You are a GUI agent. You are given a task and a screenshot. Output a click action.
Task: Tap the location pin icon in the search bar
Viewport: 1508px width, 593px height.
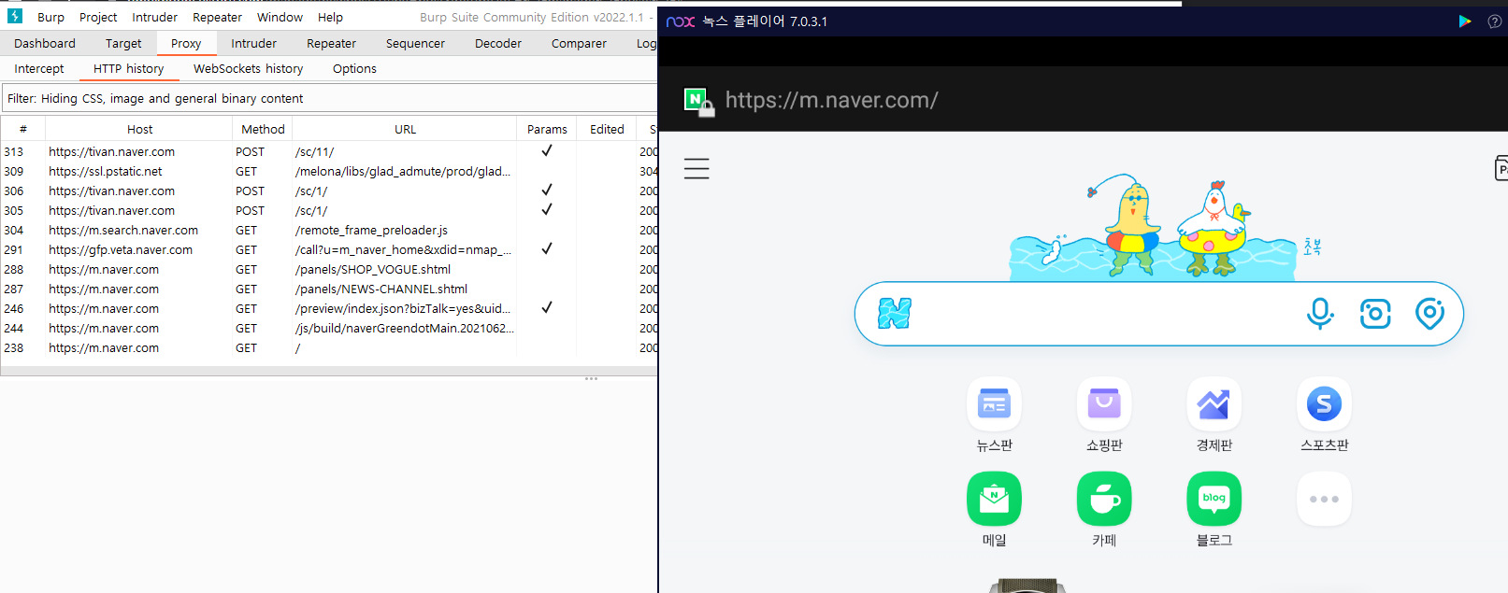(x=1429, y=314)
